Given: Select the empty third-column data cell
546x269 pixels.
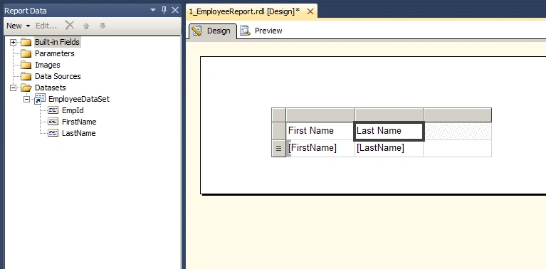Looking at the screenshot, I should (x=458, y=148).
